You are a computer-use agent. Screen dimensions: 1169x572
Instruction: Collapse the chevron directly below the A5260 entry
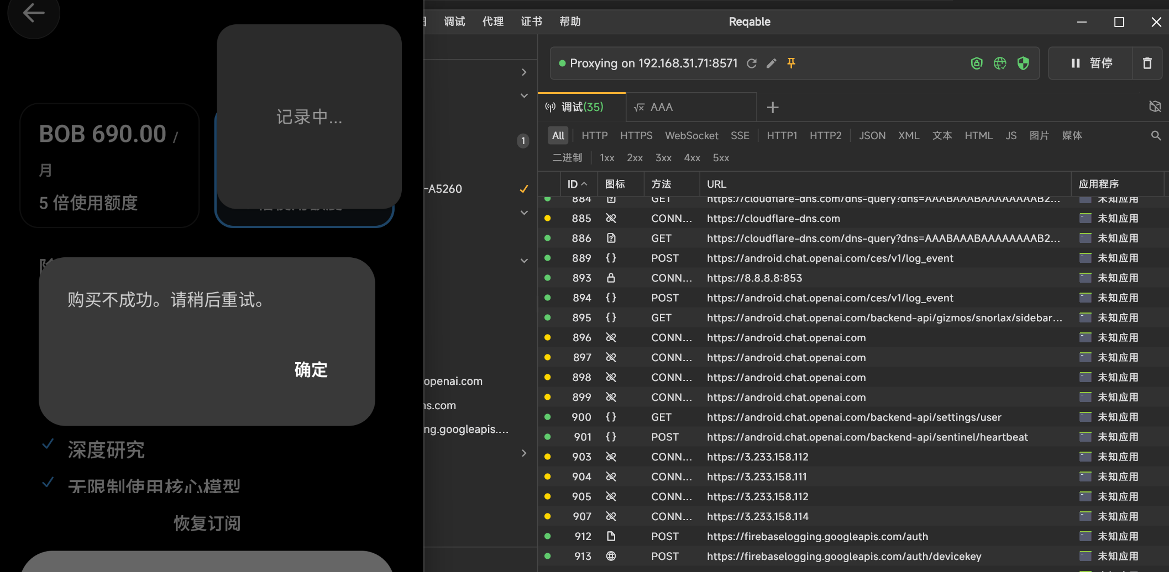524,213
